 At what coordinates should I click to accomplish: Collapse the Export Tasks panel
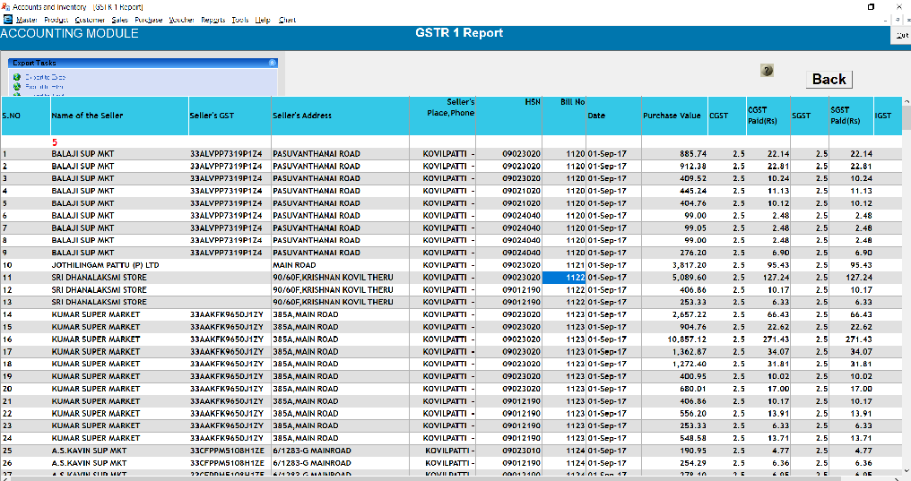coord(272,63)
